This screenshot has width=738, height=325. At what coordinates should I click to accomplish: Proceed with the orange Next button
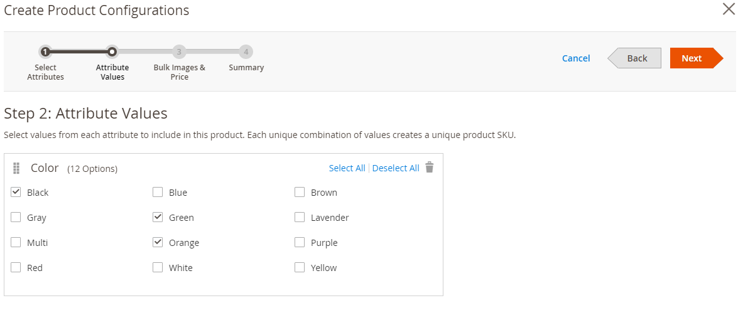697,58
